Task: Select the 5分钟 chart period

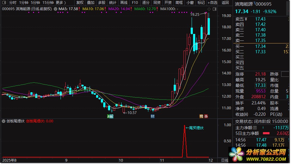Action: point(36,3)
